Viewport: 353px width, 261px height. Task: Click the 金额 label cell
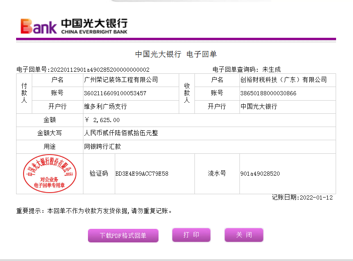click(50, 120)
